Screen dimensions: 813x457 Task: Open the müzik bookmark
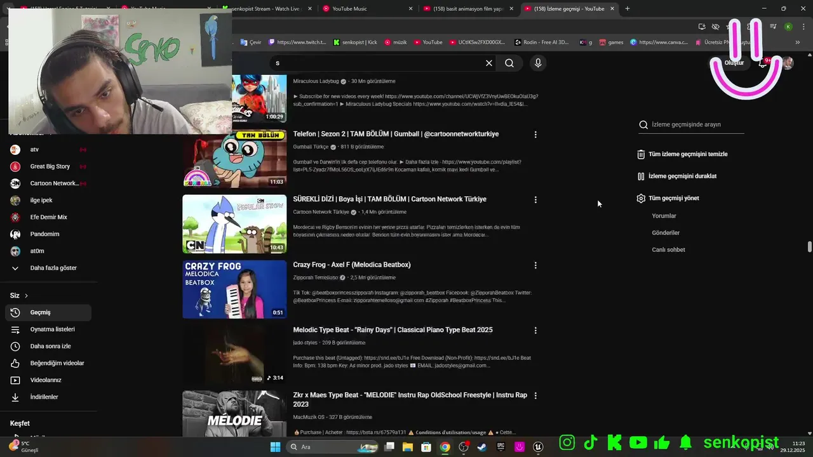pos(395,43)
